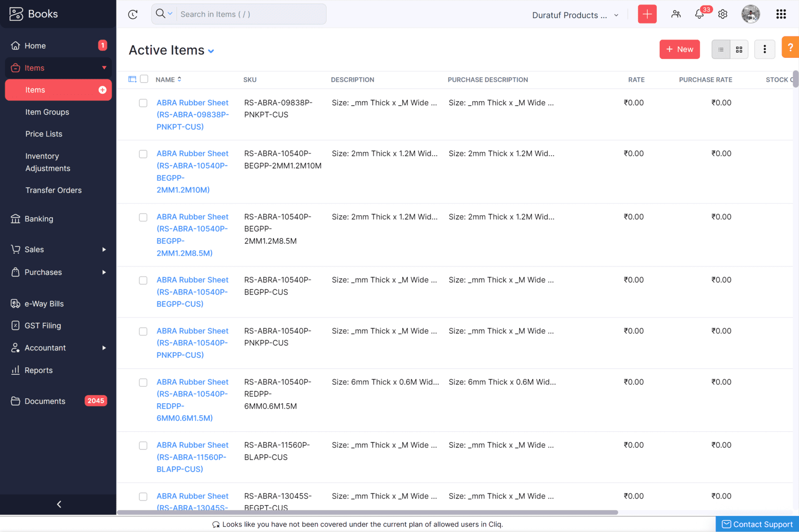Open ABRA Rubber Sheet RS-ABRA-10540P-PNKPP-CUS link
Viewport: 799px width, 532px height.
click(193, 343)
